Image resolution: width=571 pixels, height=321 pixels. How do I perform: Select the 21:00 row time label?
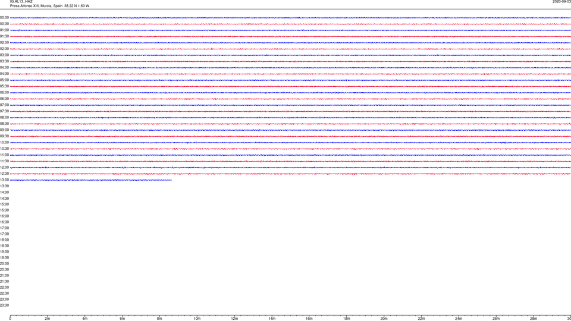coord(4,275)
